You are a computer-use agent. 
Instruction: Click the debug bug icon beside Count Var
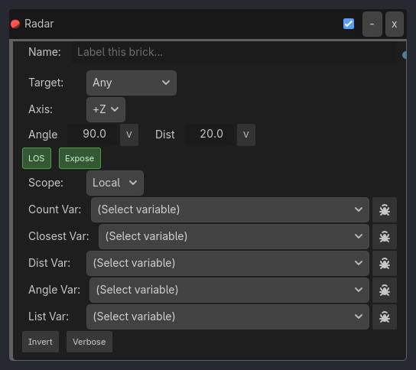point(385,209)
